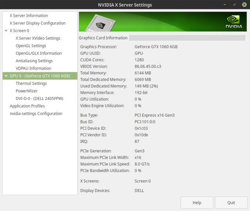Click Display Devices value DELL
The height and width of the screenshot is (211, 250).
pos(139,191)
